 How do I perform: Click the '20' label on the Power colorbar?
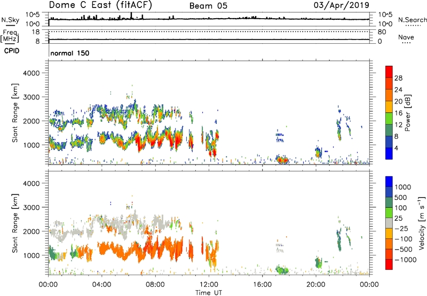[x=398, y=102]
